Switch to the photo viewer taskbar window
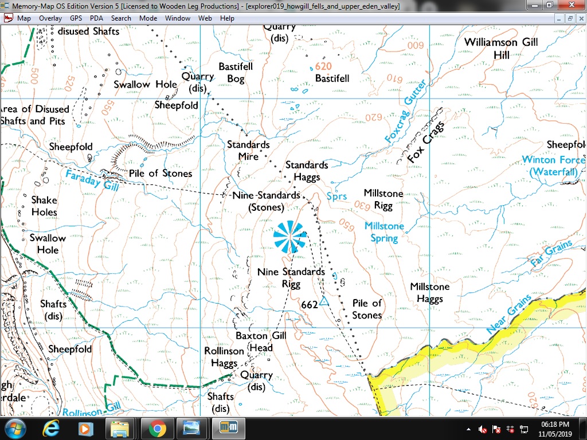This screenshot has height=440, width=587. (193, 428)
